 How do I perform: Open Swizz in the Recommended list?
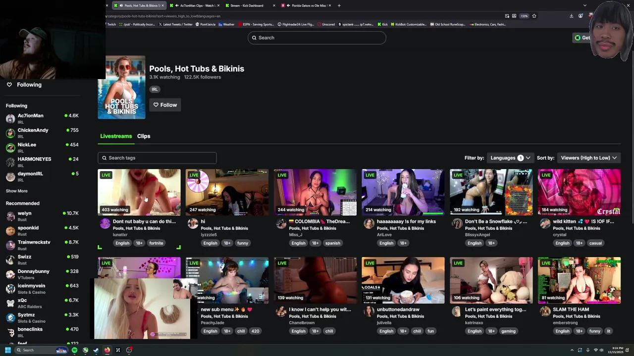[x=42, y=260]
